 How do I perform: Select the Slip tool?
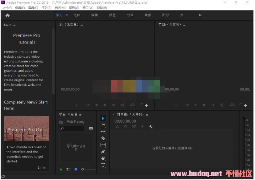pyautogui.click(x=103, y=145)
